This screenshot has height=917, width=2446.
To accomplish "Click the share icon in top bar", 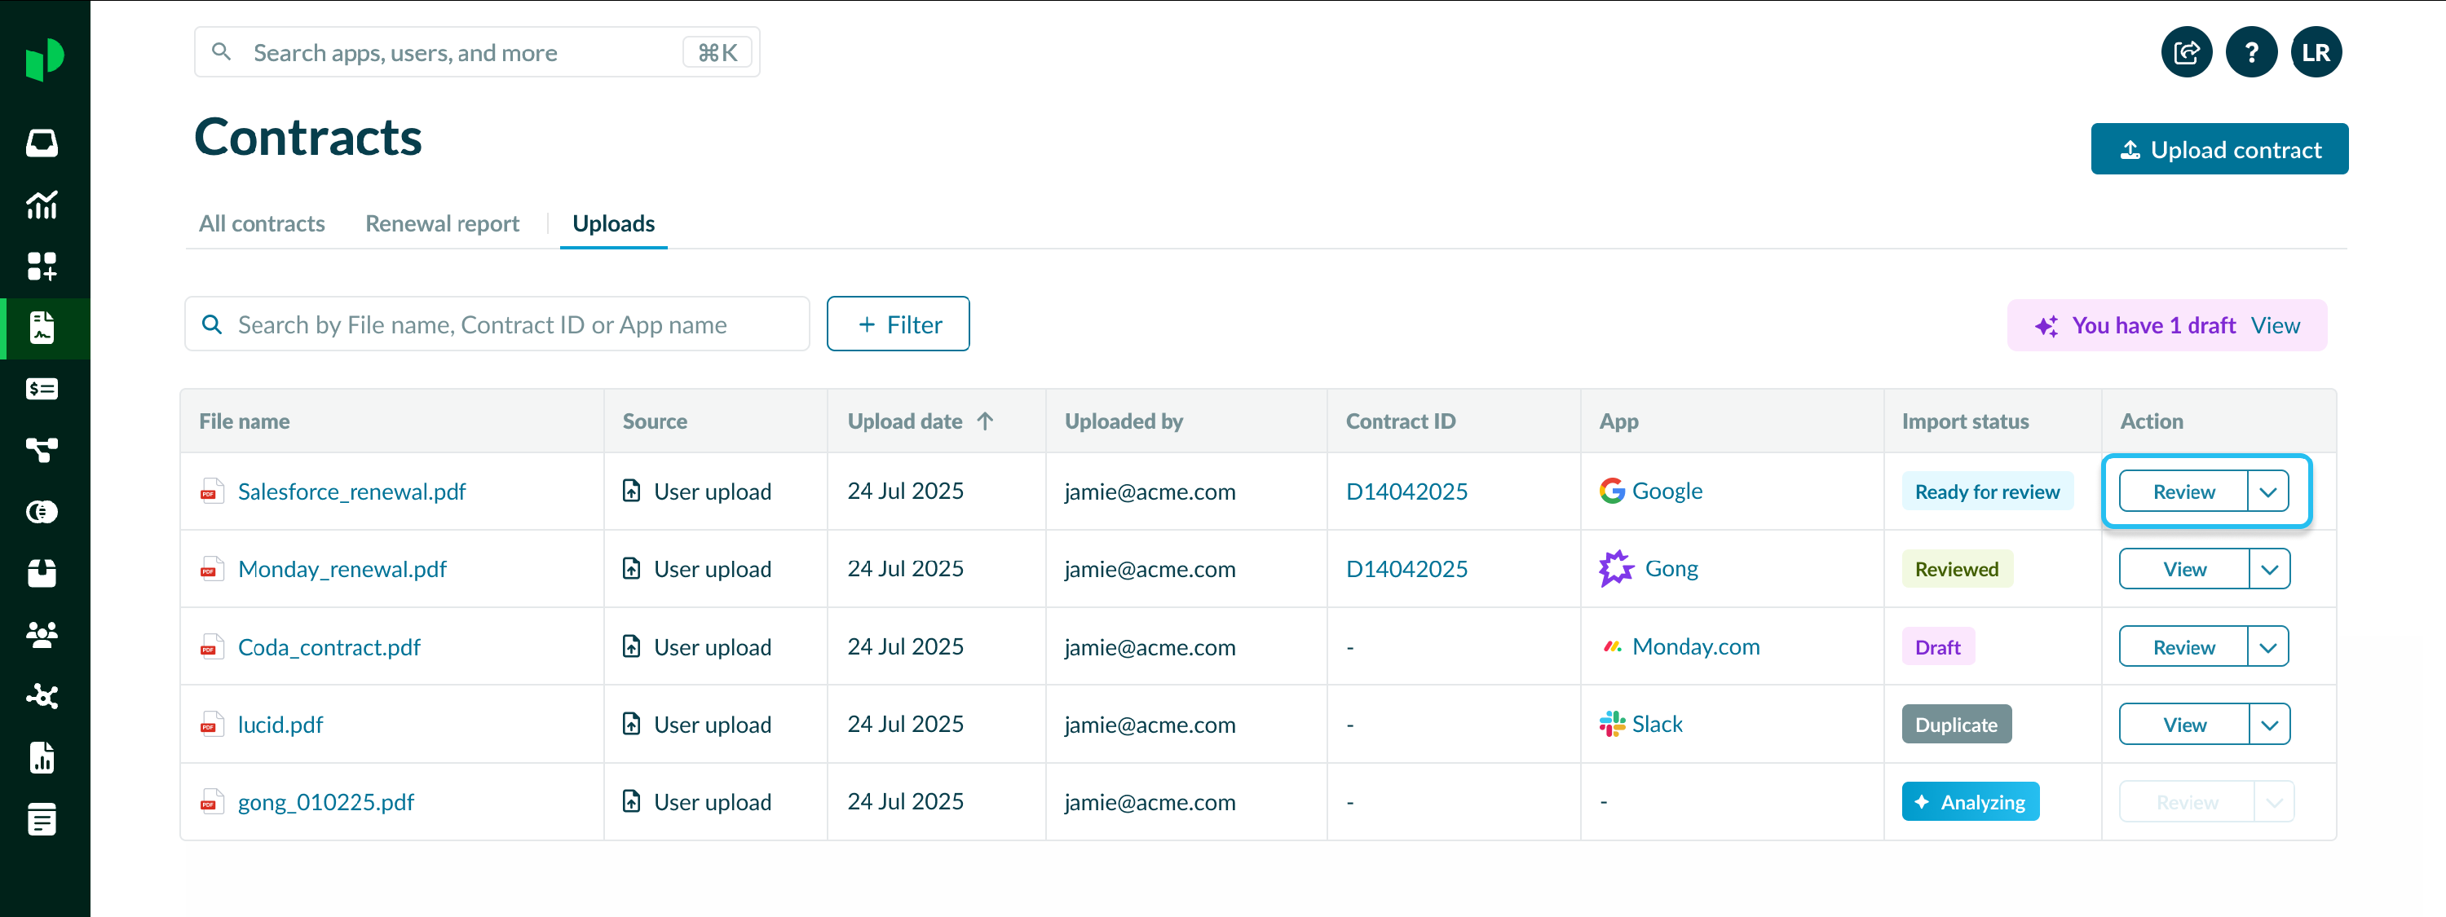I will [x=2186, y=52].
